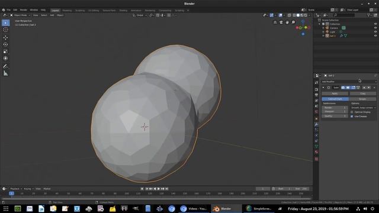
Task: Select the Transform tool
Action: [x=5, y=58]
